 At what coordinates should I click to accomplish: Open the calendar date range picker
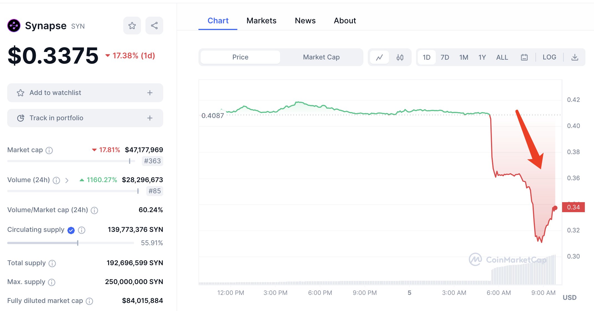click(524, 57)
